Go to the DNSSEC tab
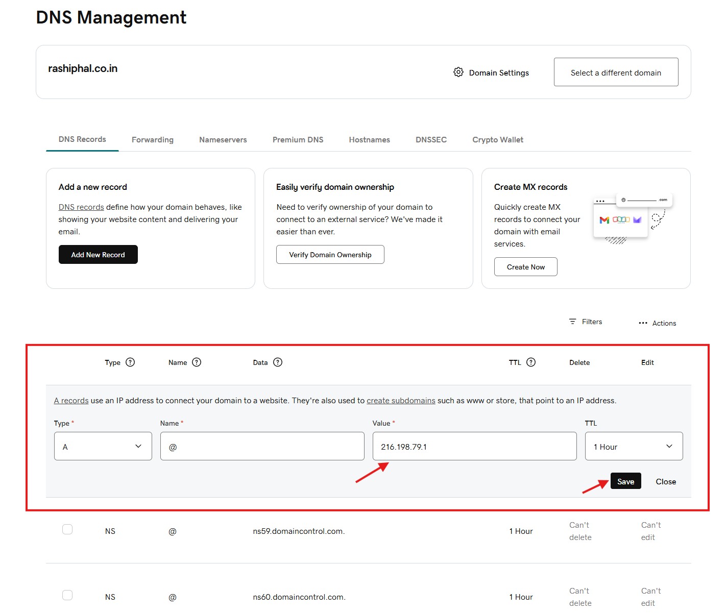Image resolution: width=726 pixels, height=614 pixels. coord(431,140)
